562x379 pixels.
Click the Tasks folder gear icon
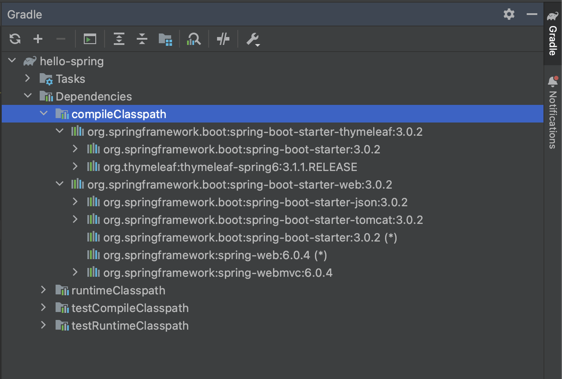pyautogui.click(x=46, y=79)
